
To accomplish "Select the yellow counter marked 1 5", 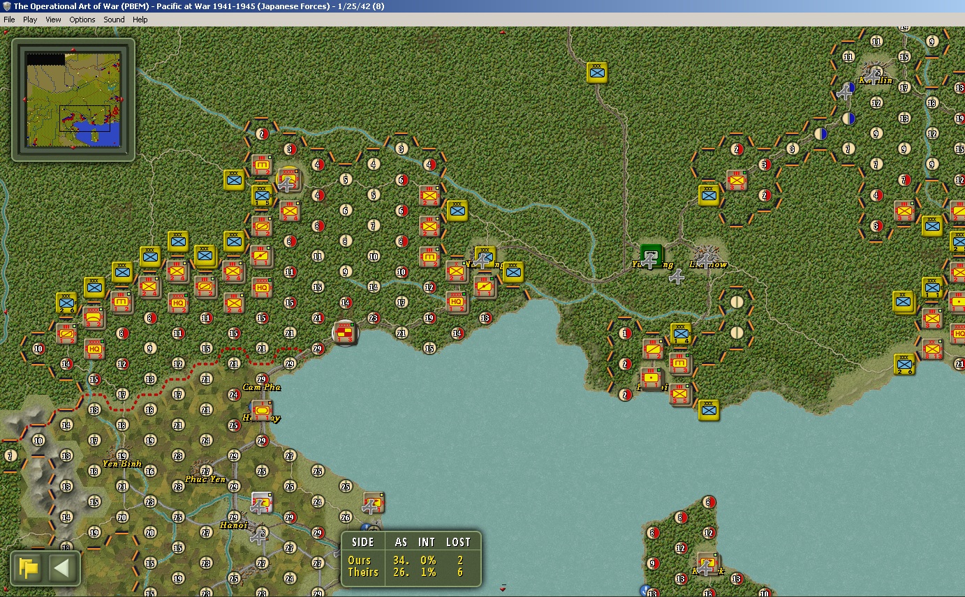I will 262,195.
